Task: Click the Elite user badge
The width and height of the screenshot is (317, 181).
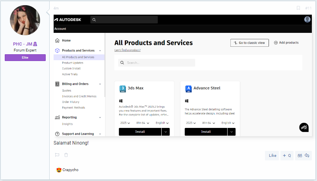Action: point(25,58)
